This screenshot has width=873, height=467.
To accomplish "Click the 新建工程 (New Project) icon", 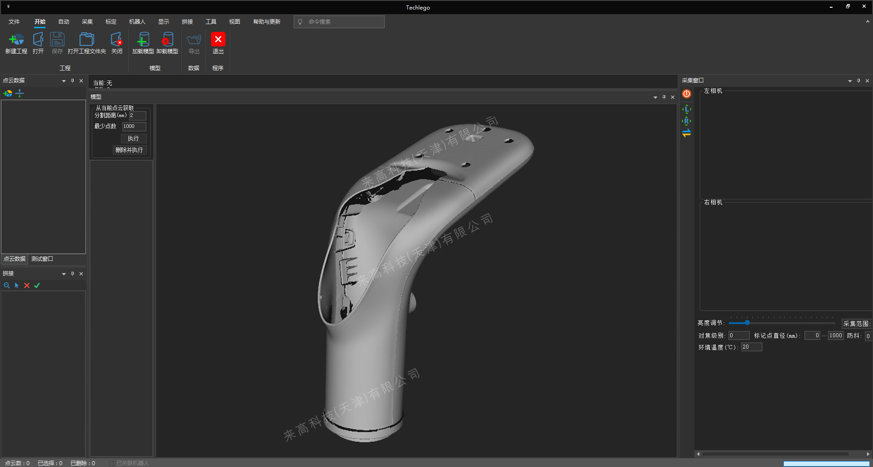I will tap(16, 40).
